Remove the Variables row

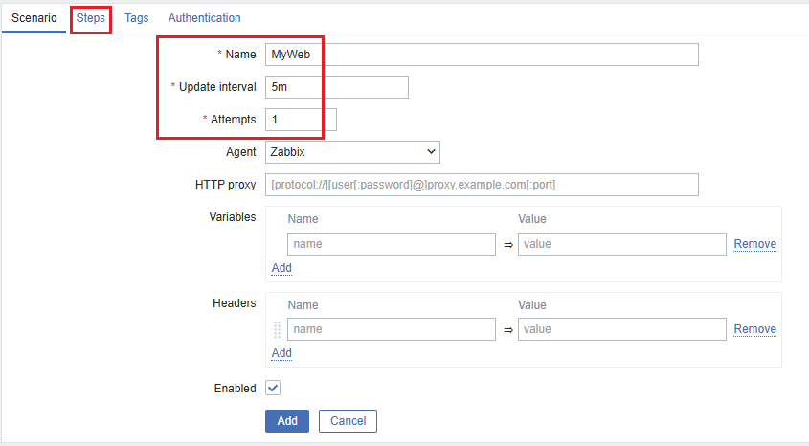click(x=754, y=244)
